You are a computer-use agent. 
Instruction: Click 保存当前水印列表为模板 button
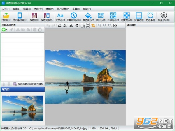pyautogui.click(x=28, y=84)
